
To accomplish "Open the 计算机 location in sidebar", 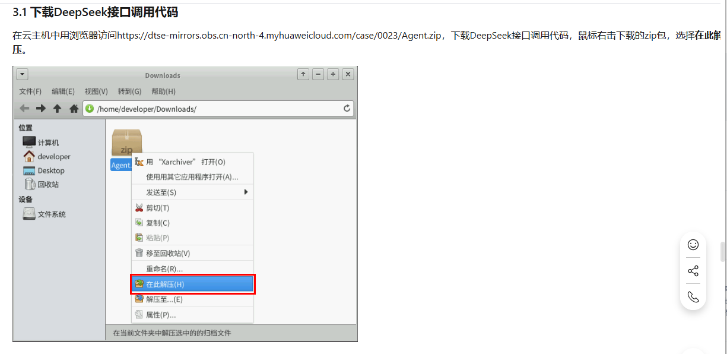I will pos(40,143).
